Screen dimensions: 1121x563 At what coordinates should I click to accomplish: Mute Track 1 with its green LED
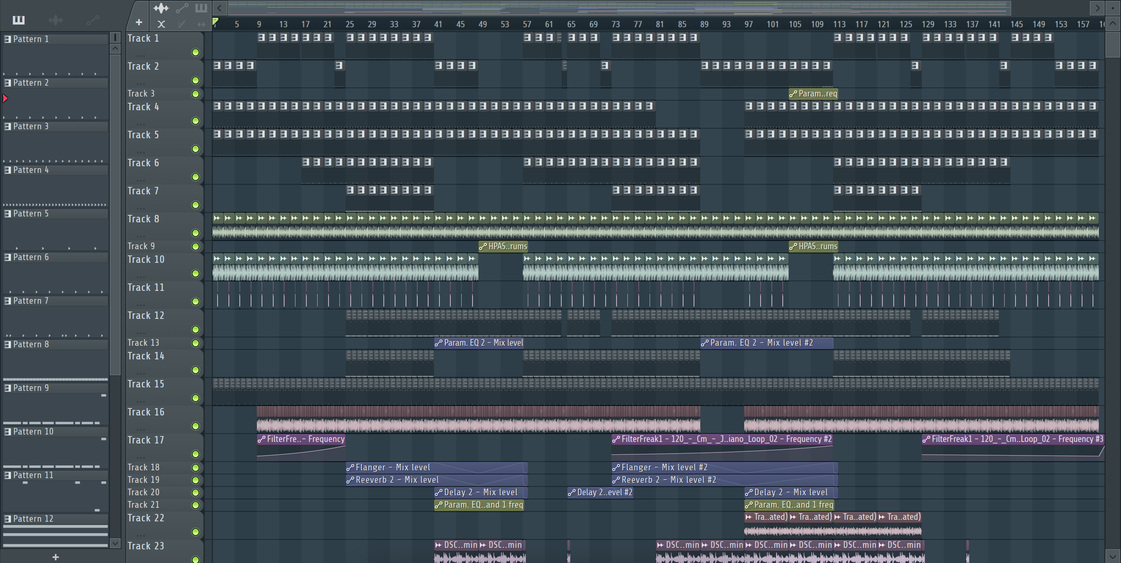195,53
